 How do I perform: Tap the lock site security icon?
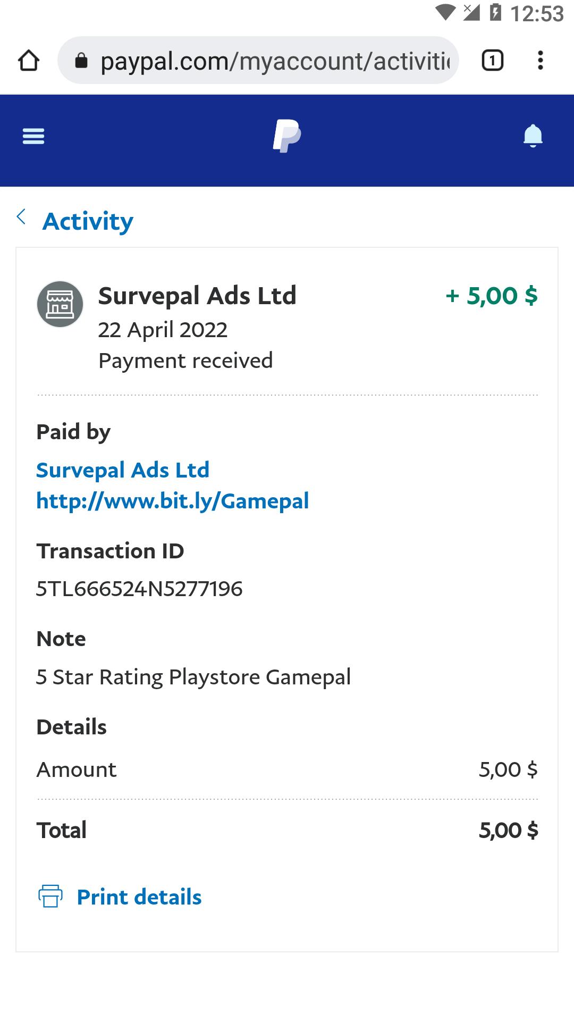81,61
